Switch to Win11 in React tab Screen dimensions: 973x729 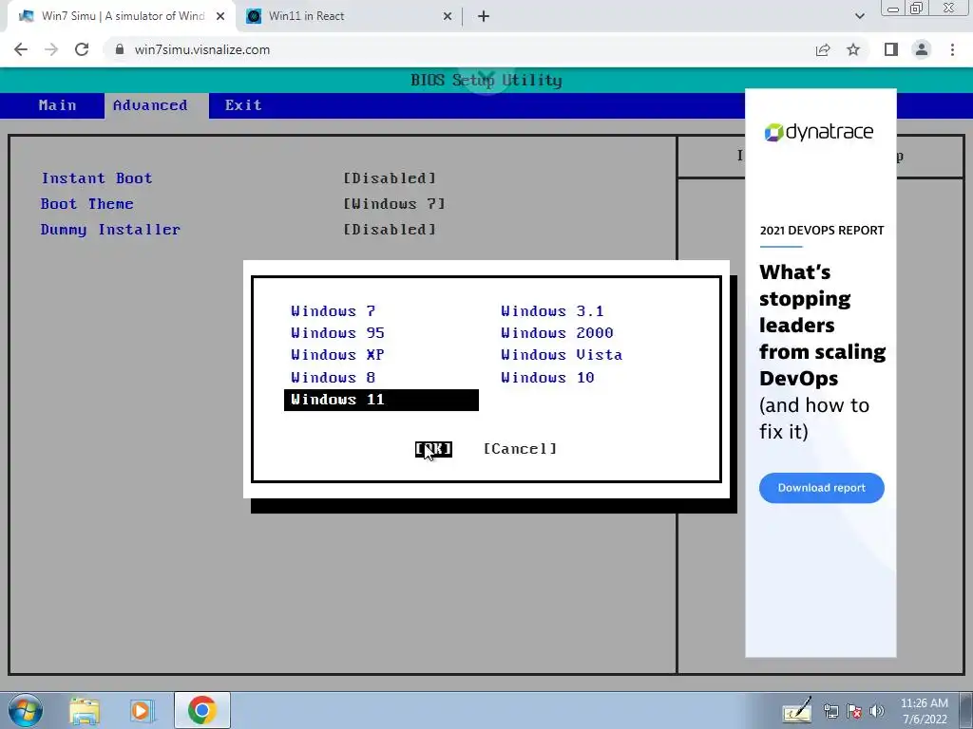pos(349,17)
